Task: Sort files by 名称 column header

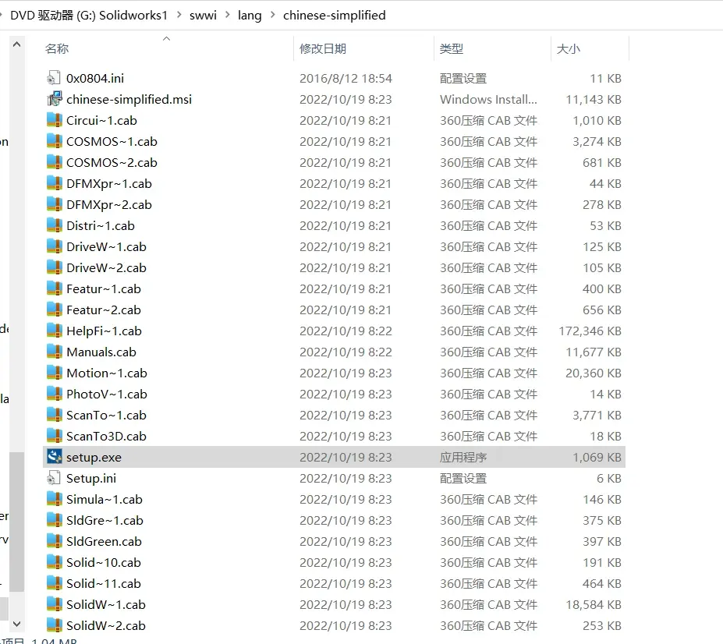Action: click(57, 49)
